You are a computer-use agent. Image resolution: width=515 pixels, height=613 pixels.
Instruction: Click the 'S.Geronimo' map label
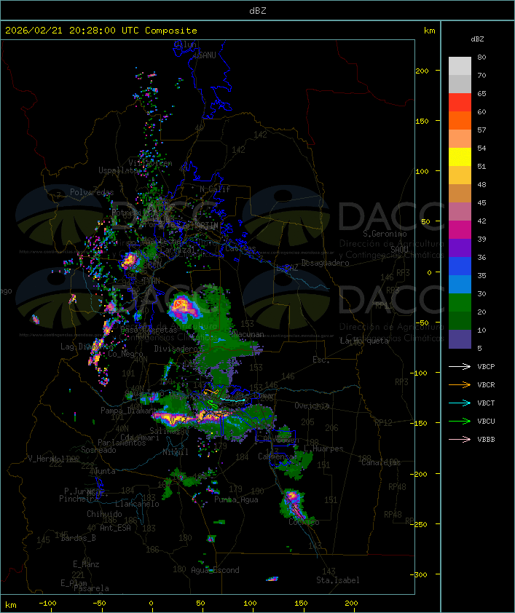point(385,234)
